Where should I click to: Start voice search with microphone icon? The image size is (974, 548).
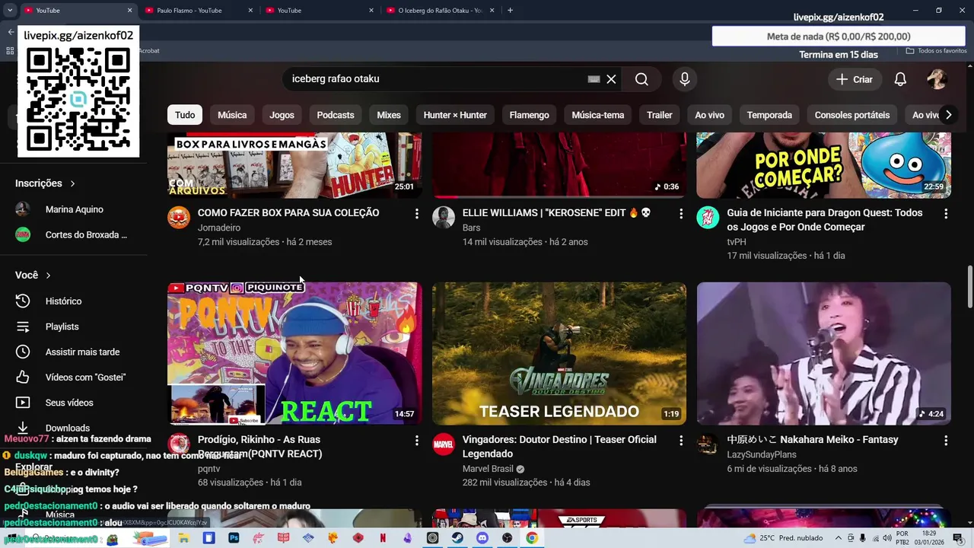pyautogui.click(x=685, y=79)
